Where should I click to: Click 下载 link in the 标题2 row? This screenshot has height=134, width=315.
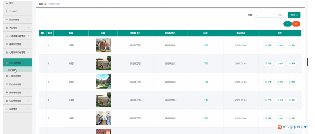pos(206,64)
